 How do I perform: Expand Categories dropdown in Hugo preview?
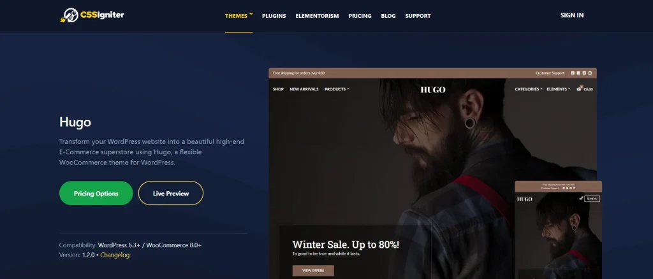[529, 89]
